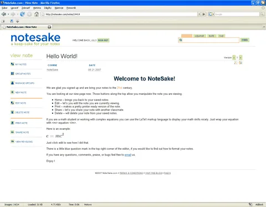
Task: Select the orange search scope tab
Action: click(x=187, y=36)
